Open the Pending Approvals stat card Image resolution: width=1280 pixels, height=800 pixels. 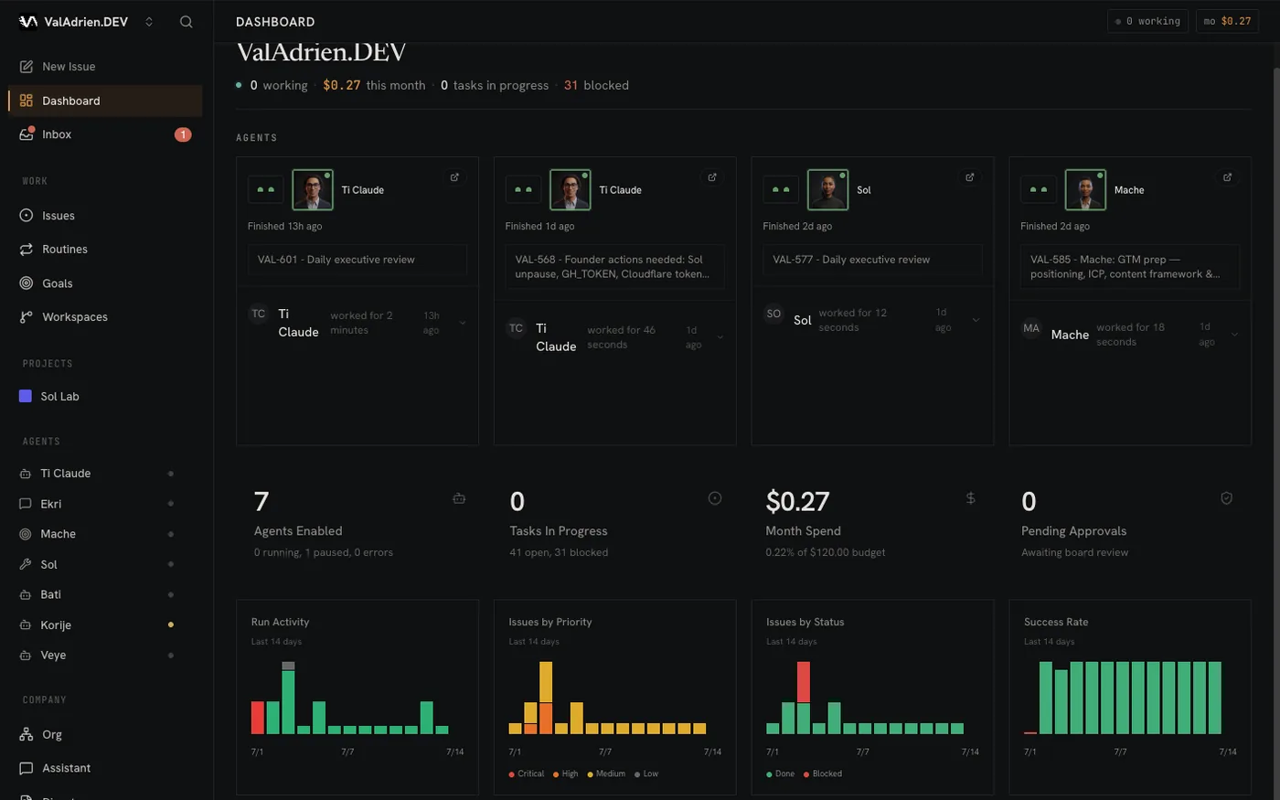(1130, 524)
